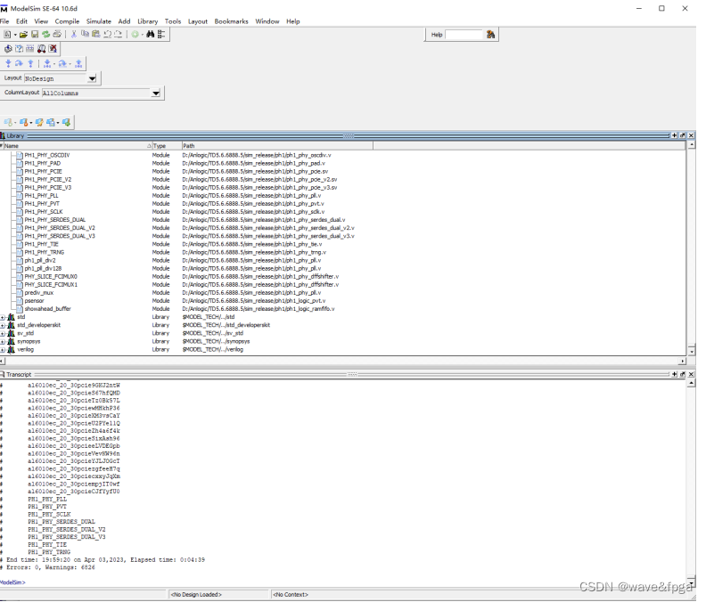
Task: Open the File menu
Action: pos(4,21)
